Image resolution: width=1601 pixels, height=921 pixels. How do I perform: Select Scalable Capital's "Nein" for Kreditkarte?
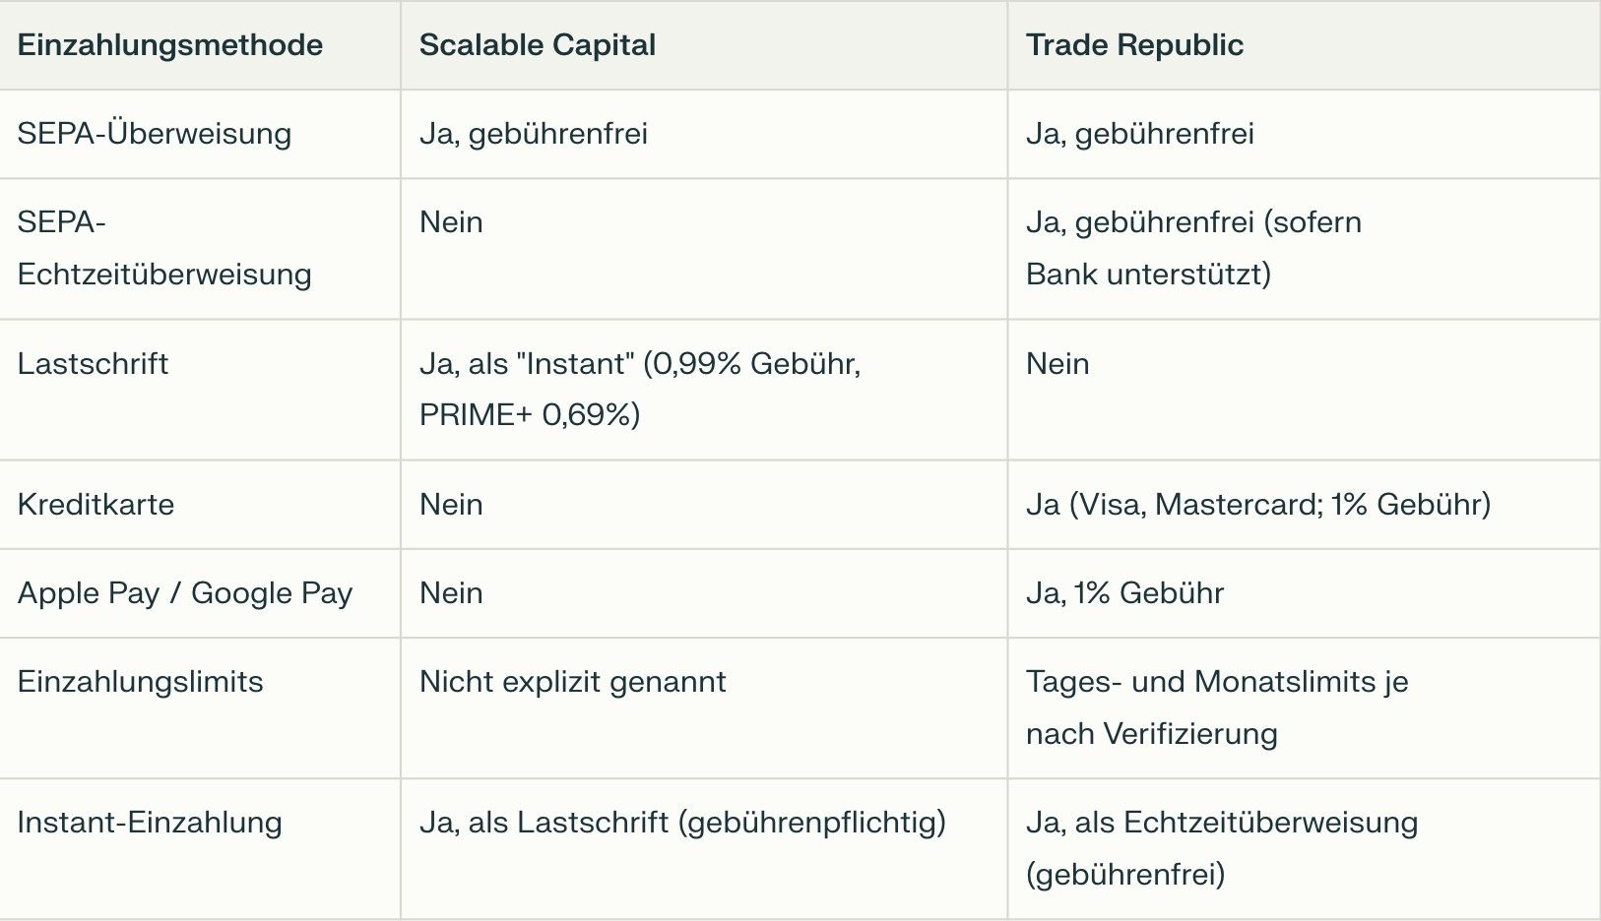click(x=451, y=505)
